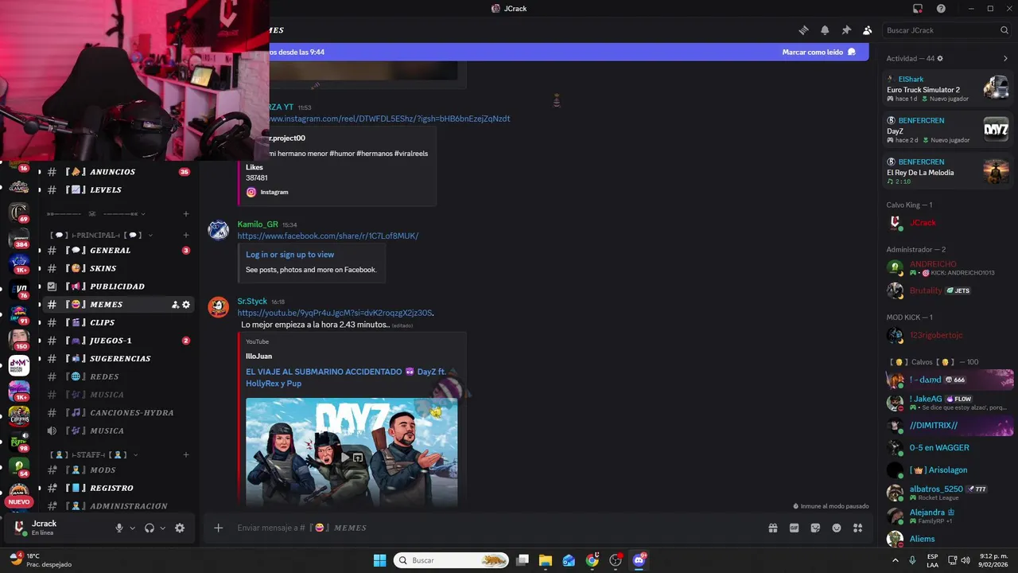The height and width of the screenshot is (573, 1018).
Task: Mark channel as read with Marcar como leído
Action: 818,52
